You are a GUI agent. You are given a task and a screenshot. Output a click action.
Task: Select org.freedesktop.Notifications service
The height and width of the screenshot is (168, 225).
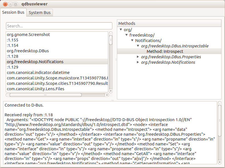tap(57, 62)
